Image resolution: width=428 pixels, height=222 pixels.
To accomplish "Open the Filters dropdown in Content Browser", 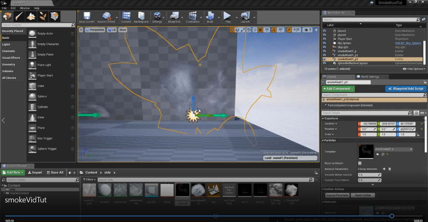I will pos(89,180).
